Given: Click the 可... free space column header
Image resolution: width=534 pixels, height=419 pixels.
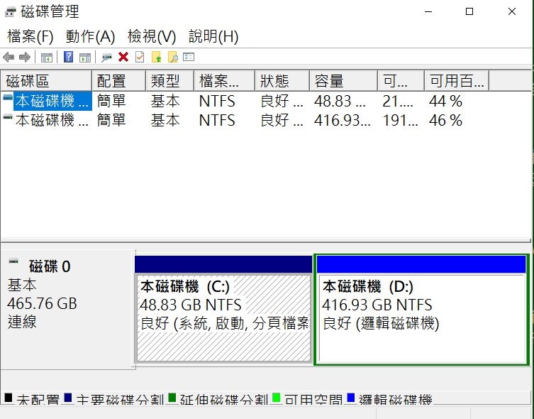Looking at the screenshot, I should point(401,81).
